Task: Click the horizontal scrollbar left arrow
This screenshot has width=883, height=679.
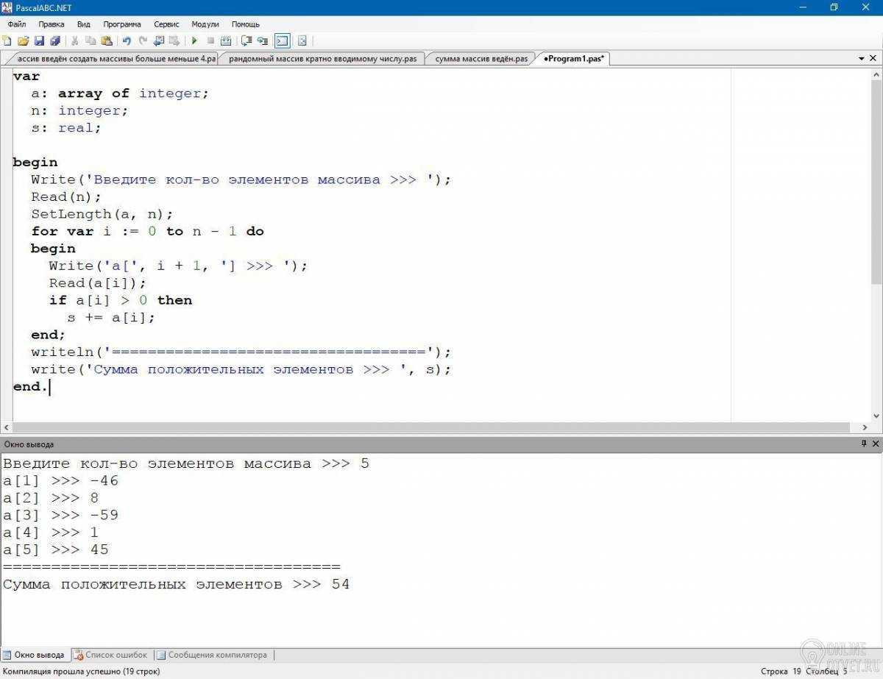Action: coord(7,427)
